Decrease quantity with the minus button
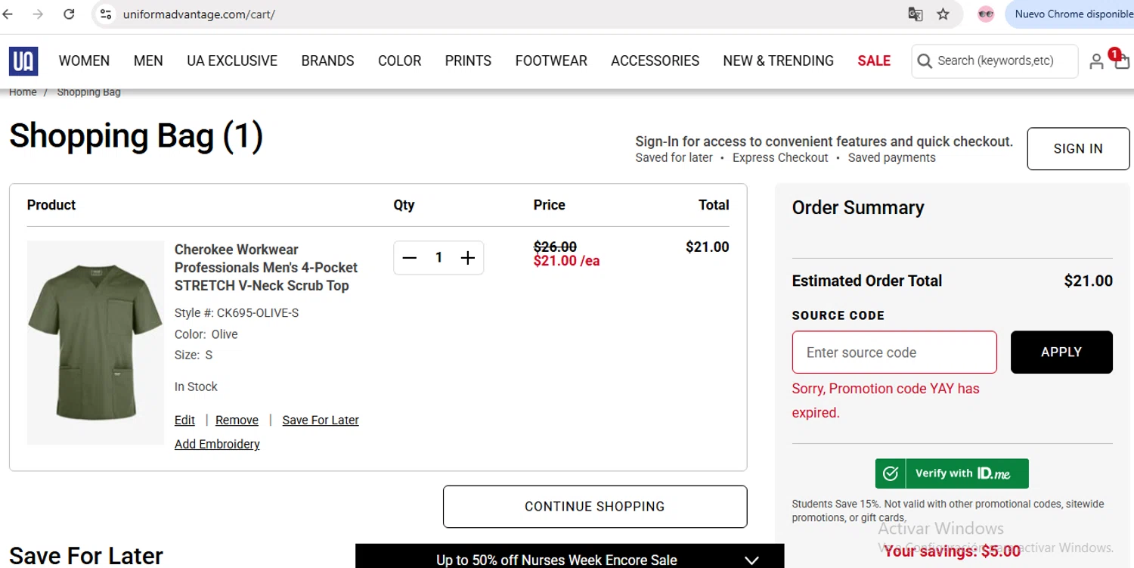Viewport: 1134px width, 568px height. 410,258
